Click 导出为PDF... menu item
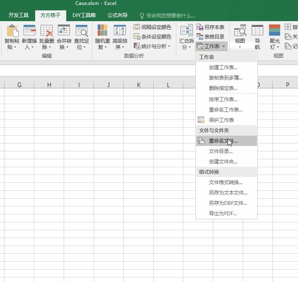This screenshot has width=298, height=282. [x=226, y=214]
